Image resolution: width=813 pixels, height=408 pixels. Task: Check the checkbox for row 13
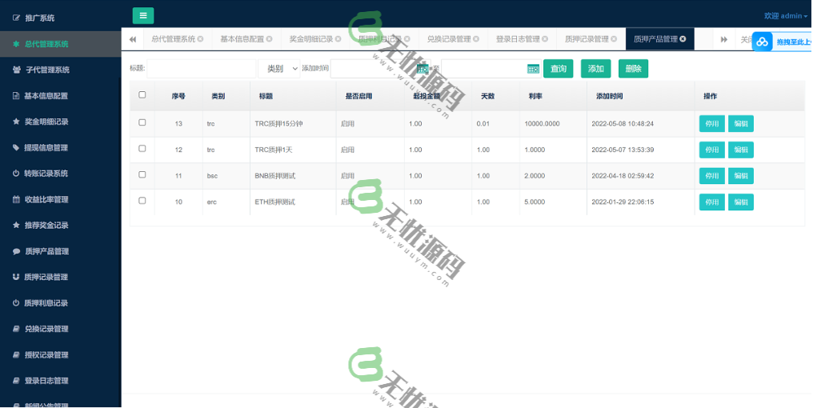coord(142,122)
